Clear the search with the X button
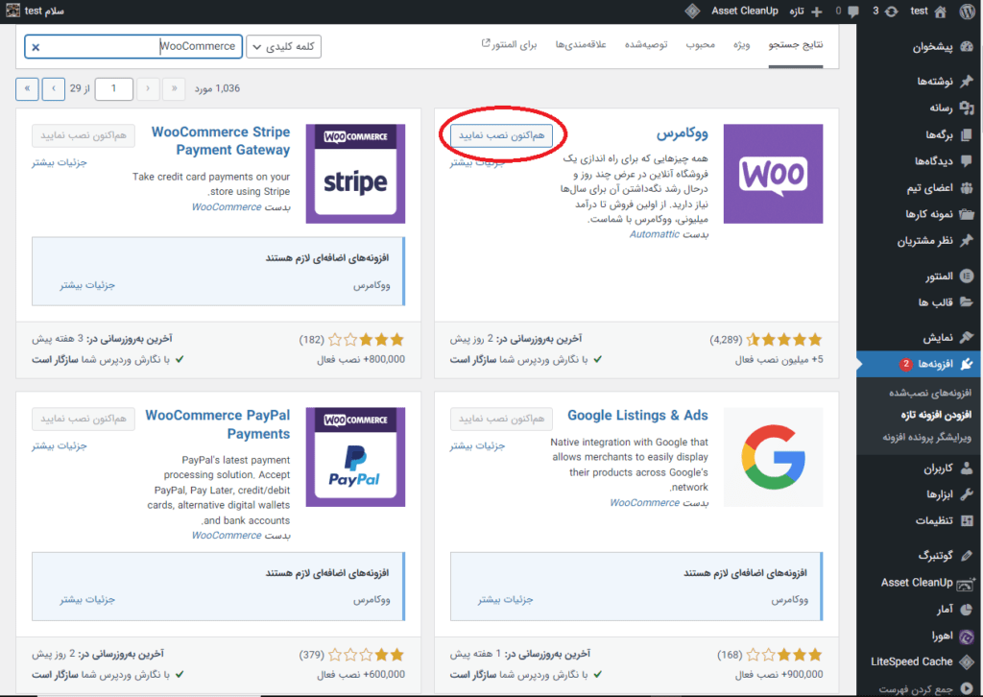The image size is (983, 697). click(x=36, y=47)
